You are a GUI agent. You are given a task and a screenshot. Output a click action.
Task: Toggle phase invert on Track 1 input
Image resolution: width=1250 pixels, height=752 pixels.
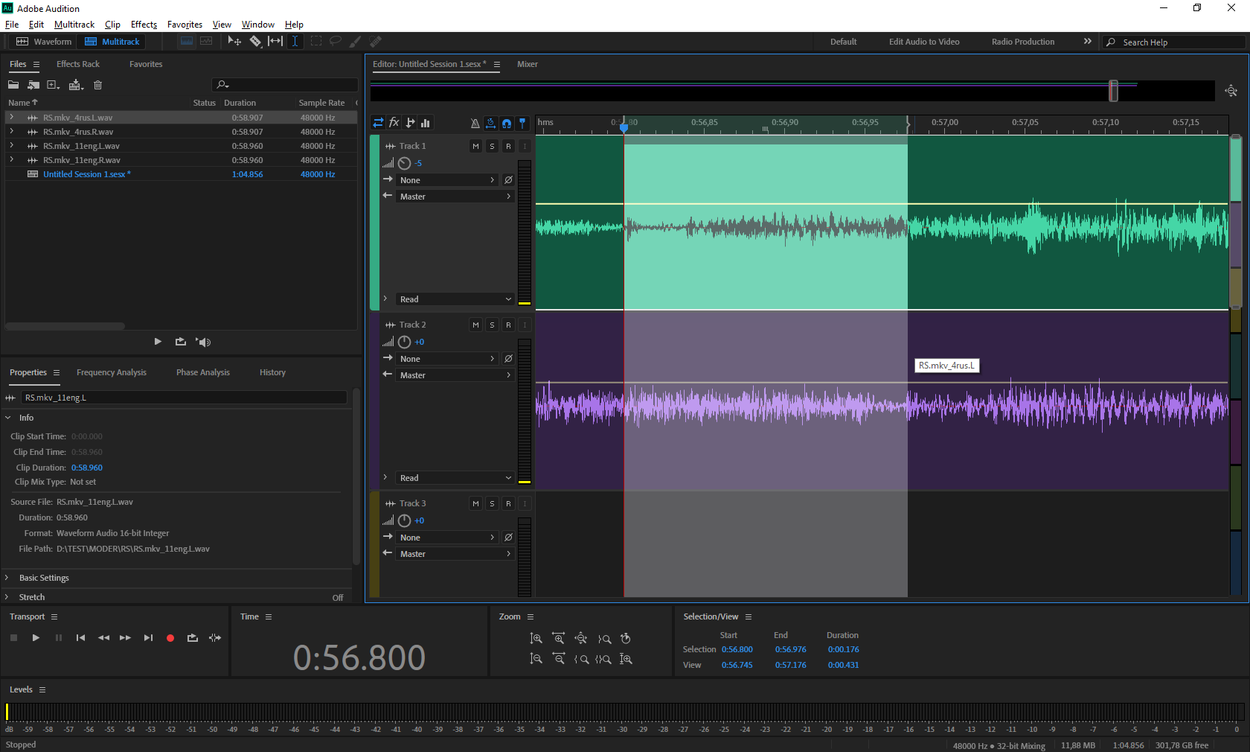point(508,180)
